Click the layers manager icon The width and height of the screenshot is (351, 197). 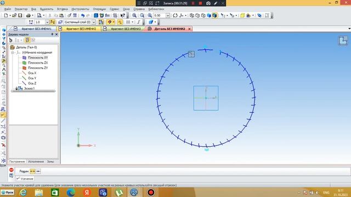(60, 22)
